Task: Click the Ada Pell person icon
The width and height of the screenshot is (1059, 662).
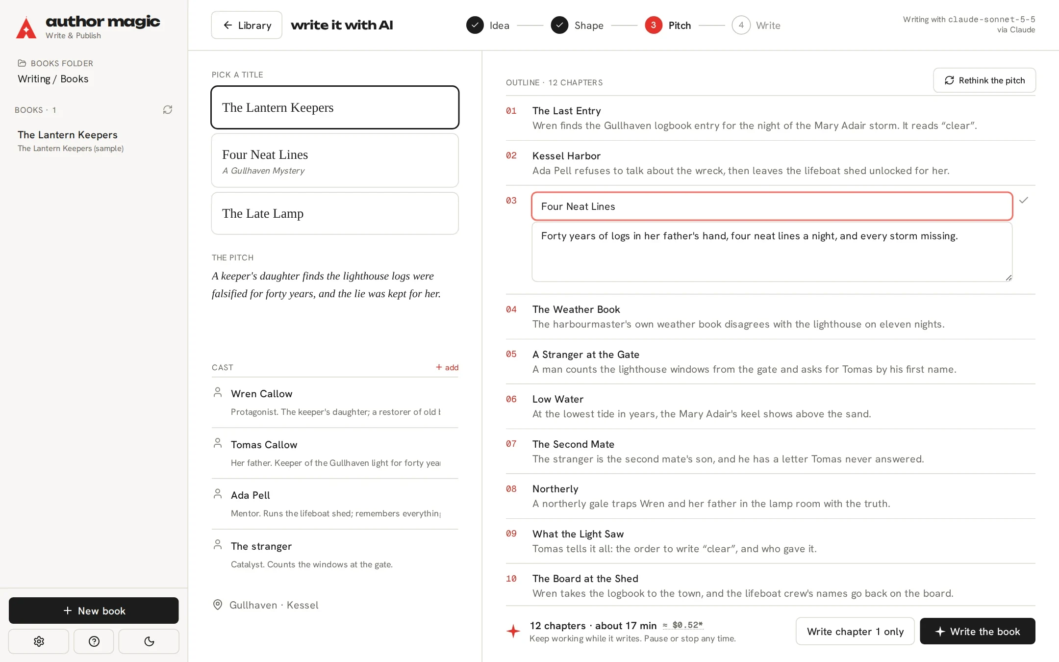Action: pyautogui.click(x=218, y=494)
